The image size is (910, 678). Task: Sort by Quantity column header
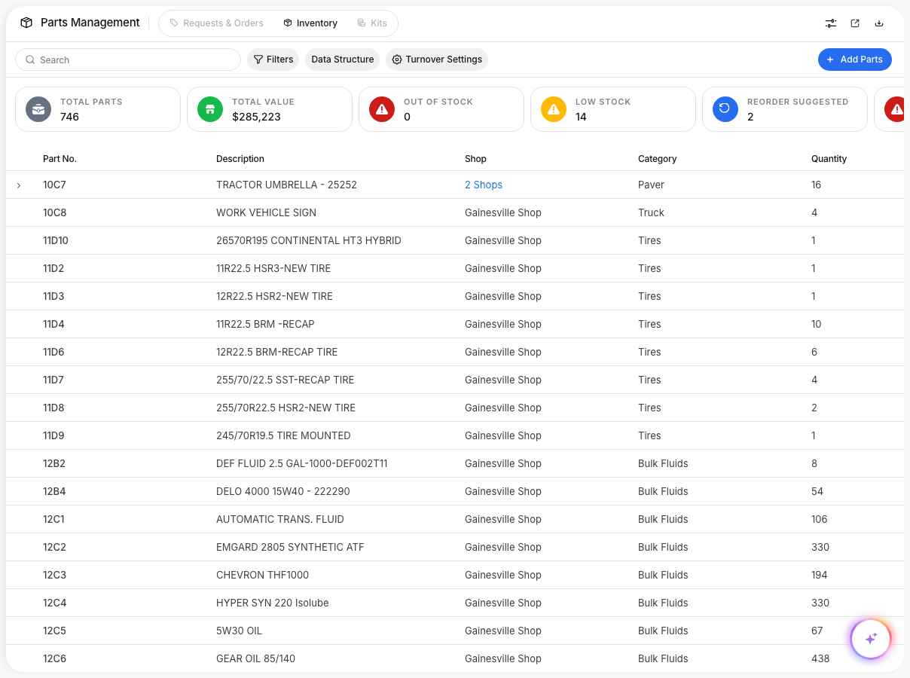point(829,159)
